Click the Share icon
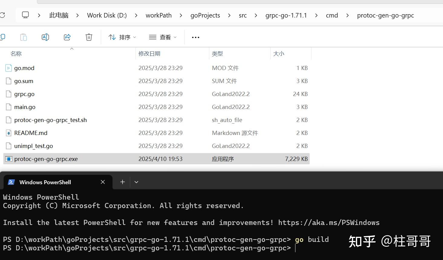The width and height of the screenshot is (443, 260). (x=67, y=37)
